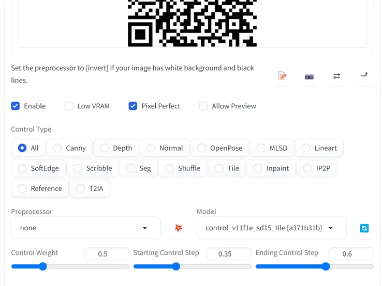This screenshot has width=383, height=286.
Task: Check the Allow Preview checkbox
Action: 203,106
